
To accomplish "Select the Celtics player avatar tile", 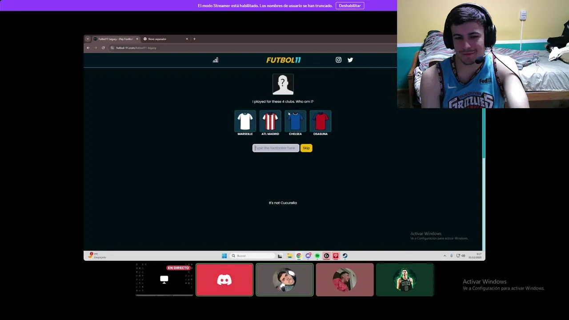I will pyautogui.click(x=405, y=280).
